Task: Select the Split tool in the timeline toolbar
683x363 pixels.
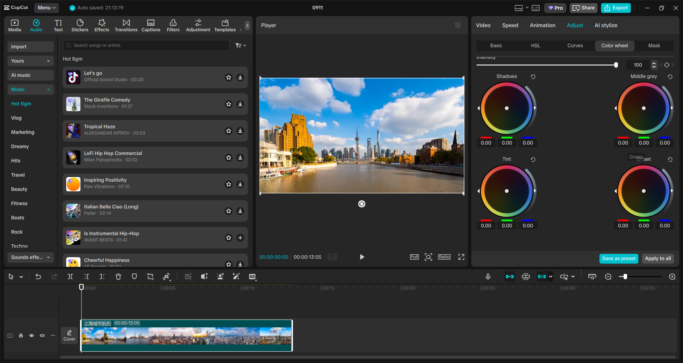Action: click(70, 276)
